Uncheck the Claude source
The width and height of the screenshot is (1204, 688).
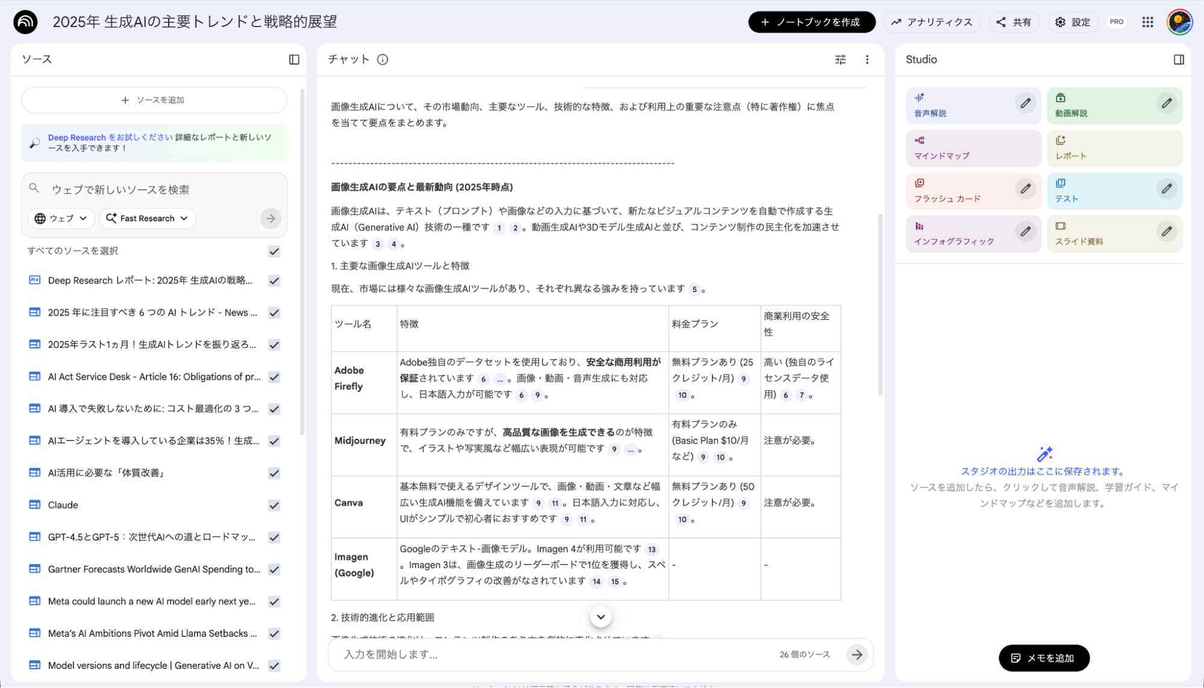click(x=275, y=505)
